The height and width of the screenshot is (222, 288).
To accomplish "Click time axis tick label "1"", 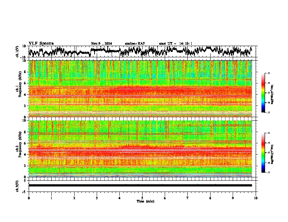I will pos(52,198).
